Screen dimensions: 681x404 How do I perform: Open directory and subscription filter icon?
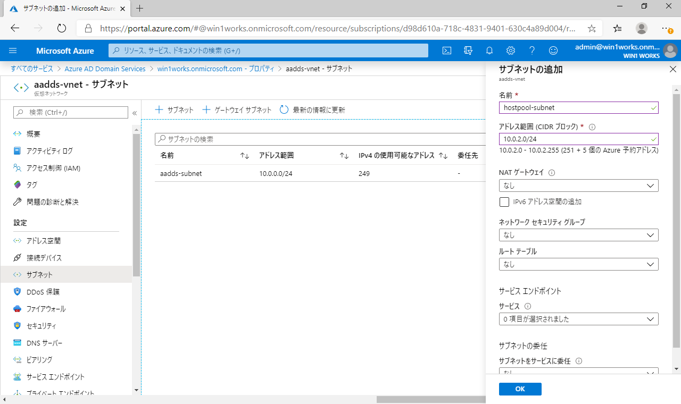[468, 50]
